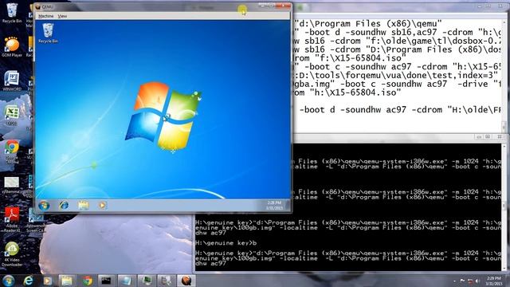Click the green monitor icon on host taskbar
510x287 pixels.
(146, 281)
